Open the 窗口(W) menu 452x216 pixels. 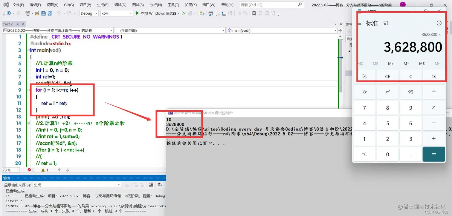click(209, 5)
